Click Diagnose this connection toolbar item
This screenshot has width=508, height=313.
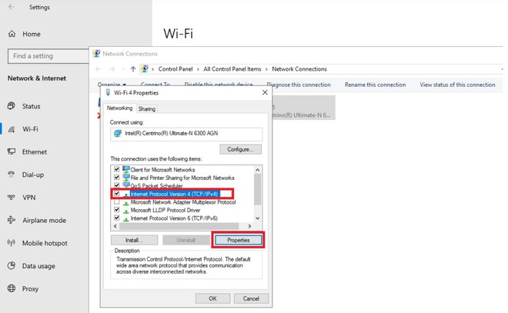pos(299,85)
